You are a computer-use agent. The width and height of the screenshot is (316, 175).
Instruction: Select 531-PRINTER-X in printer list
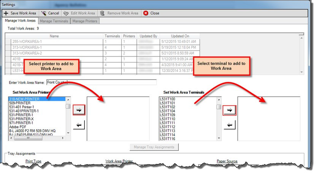pyautogui.click(x=21, y=119)
